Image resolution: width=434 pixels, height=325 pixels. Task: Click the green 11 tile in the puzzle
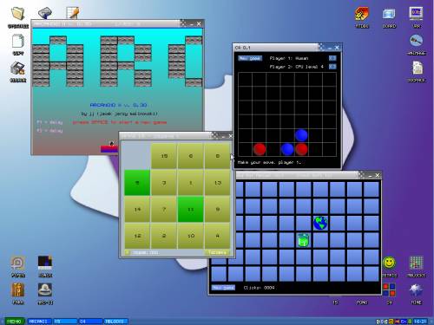191,209
